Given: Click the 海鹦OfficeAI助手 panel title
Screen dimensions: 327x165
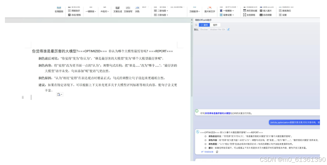Looking at the screenshot, I should click(x=203, y=20).
